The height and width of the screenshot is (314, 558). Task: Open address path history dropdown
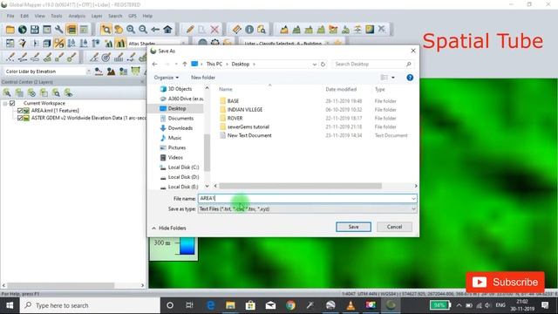pos(315,64)
